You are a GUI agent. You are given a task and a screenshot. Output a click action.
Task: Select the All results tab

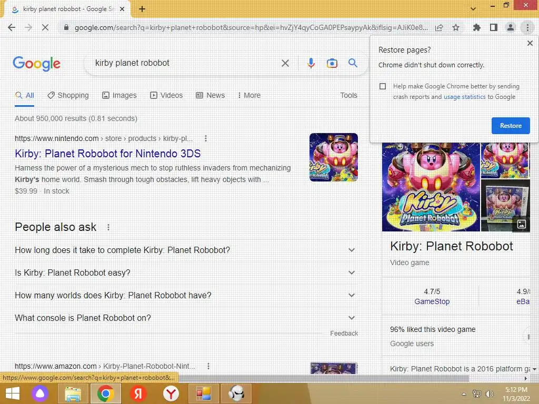24,95
